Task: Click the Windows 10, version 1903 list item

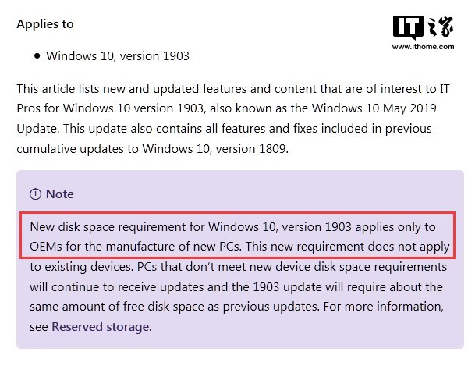Action: (118, 56)
